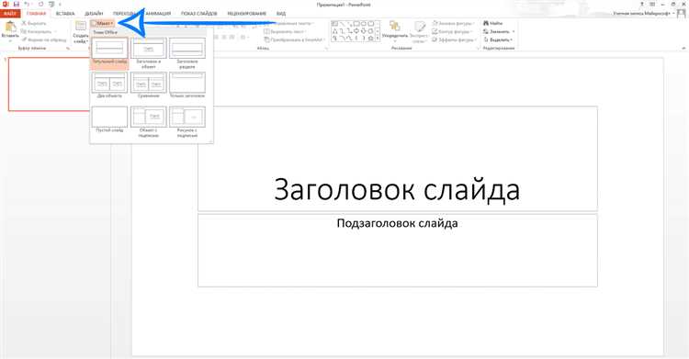689x359 pixels.
Task: Choose the Только заголовок layout
Action: pyautogui.click(x=187, y=84)
